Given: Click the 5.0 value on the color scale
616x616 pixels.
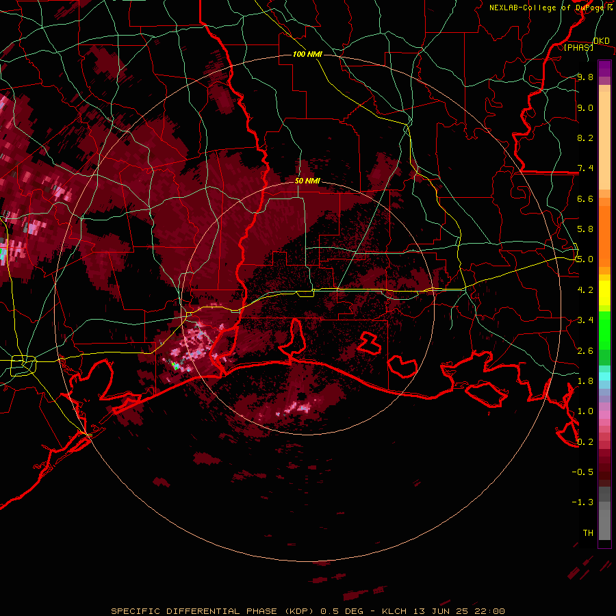Looking at the screenshot, I should click(585, 259).
